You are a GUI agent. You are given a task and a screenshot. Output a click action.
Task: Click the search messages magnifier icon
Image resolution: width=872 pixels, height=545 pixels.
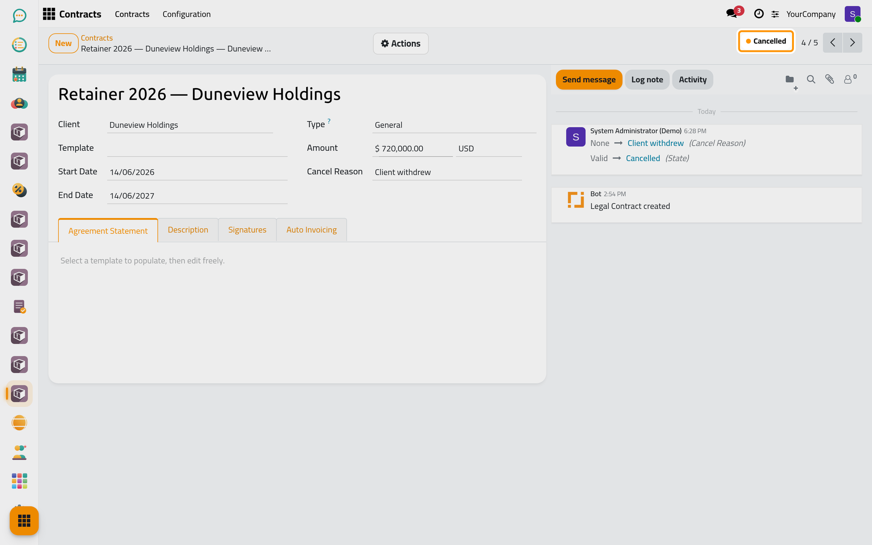pos(811,79)
